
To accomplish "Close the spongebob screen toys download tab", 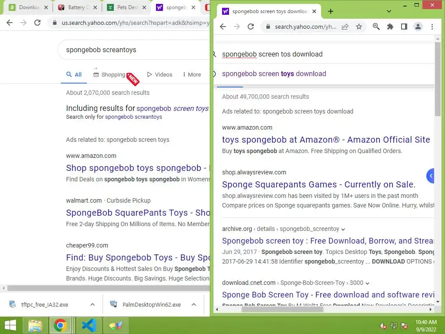I will [x=314, y=11].
